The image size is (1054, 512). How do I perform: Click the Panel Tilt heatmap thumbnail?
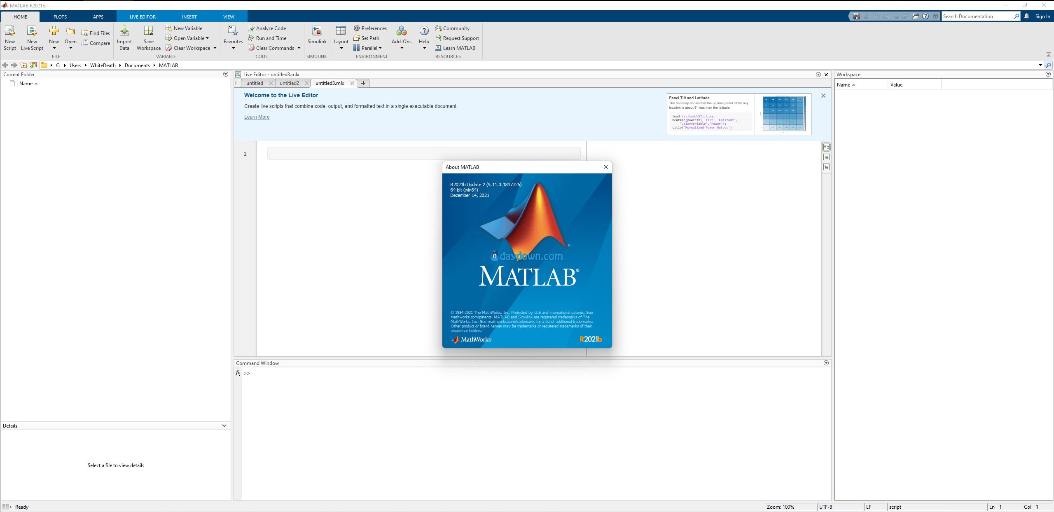coord(783,114)
